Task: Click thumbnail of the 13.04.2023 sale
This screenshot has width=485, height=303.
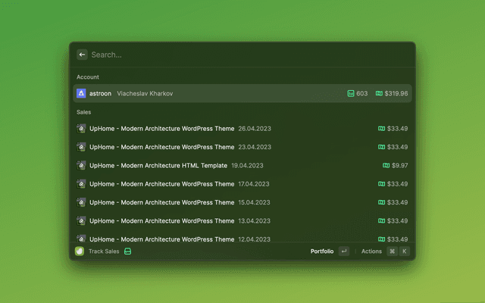Action: pos(82,220)
